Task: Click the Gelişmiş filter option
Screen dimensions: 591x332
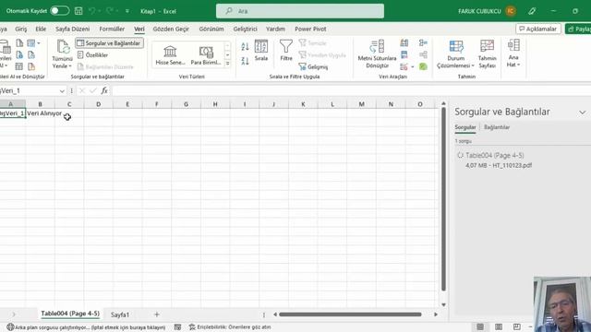Action: (313, 66)
